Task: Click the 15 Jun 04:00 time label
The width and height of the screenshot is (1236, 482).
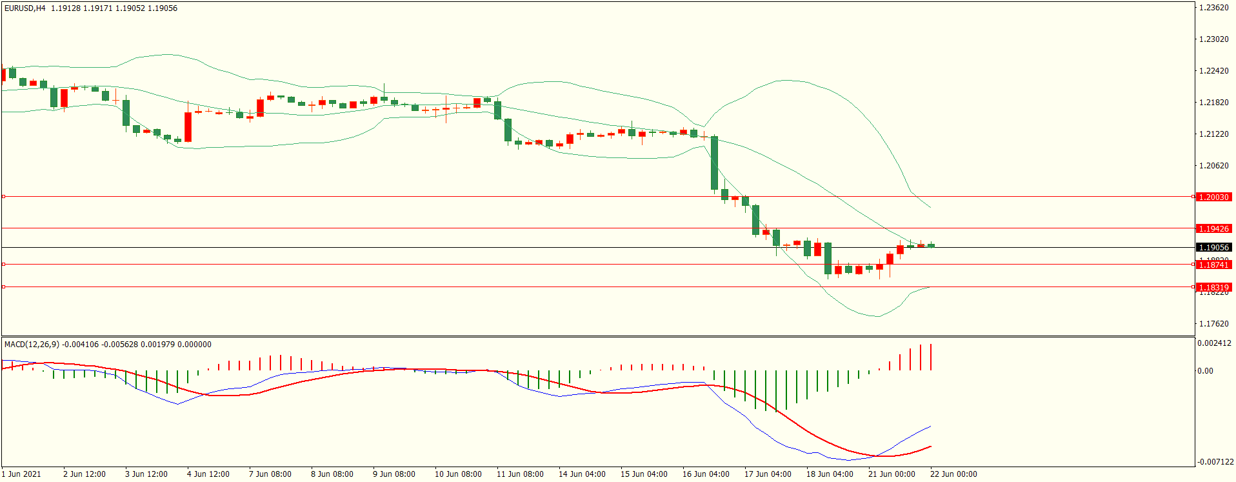Action: tap(644, 474)
